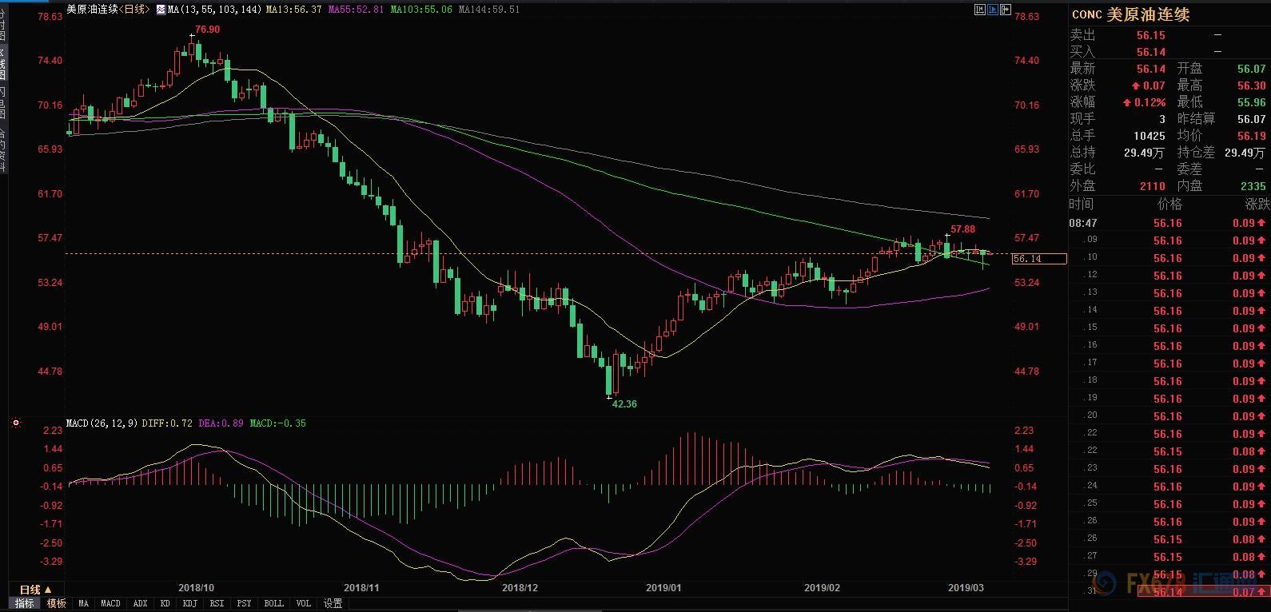Enable the KDJ indicator
Screen dimensions: 1271x612
(189, 603)
